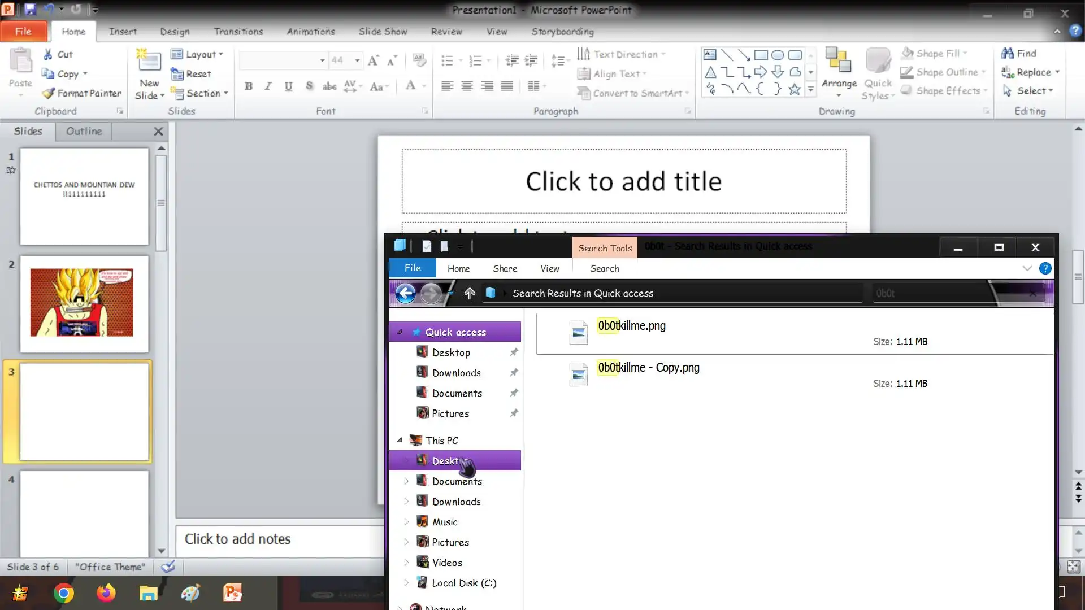Click the Format Painter brush icon
The image size is (1085, 610).
pos(49,93)
